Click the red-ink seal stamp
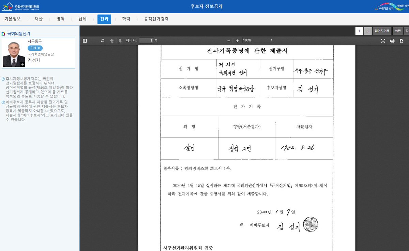Image resolution: width=409 pixels, height=251 pixels. pos(310,224)
